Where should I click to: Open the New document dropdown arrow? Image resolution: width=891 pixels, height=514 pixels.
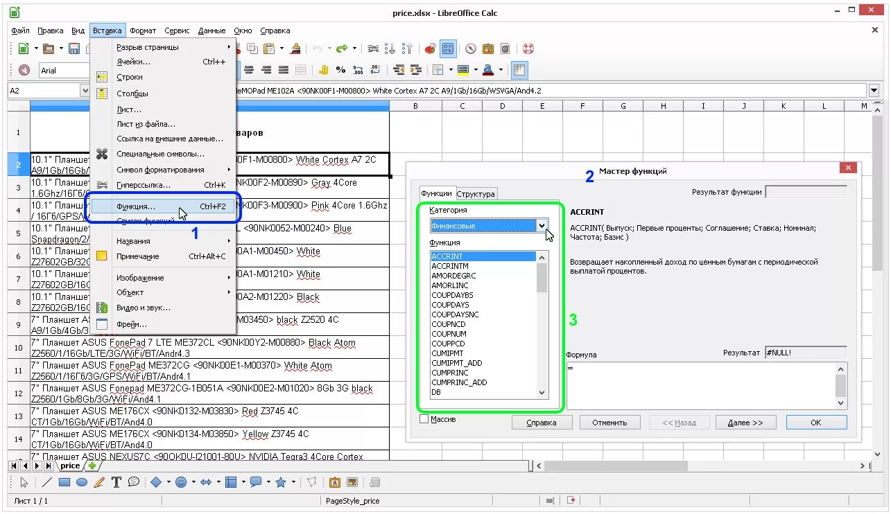pos(35,48)
